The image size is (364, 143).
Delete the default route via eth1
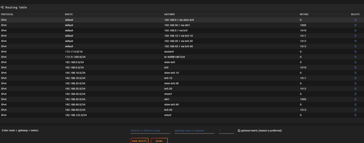pyautogui.click(x=355, y=25)
